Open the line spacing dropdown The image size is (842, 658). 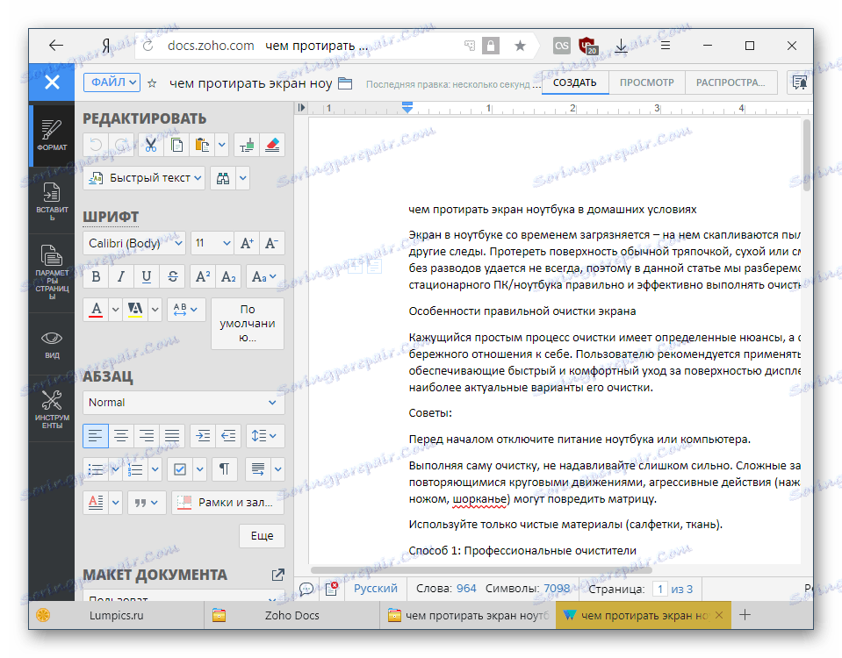click(265, 436)
